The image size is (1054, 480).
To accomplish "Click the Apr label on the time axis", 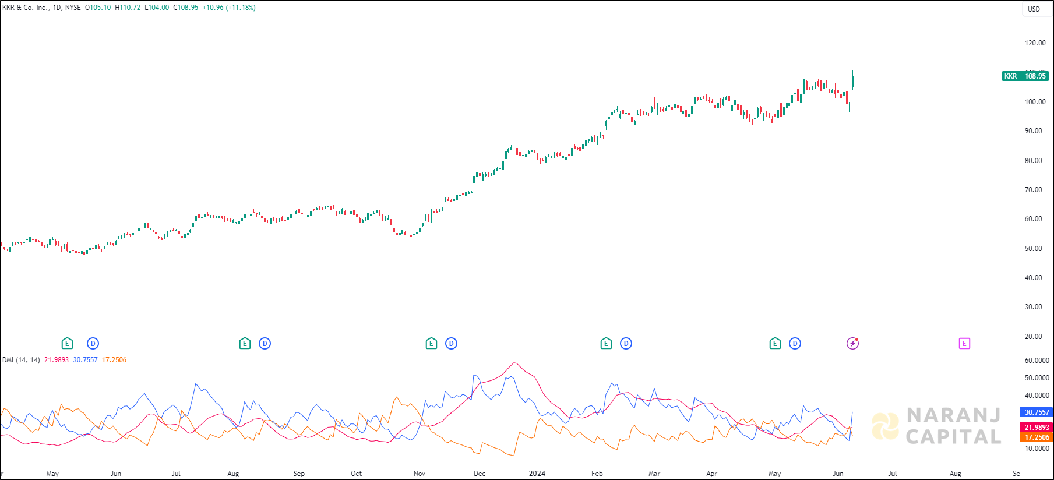I will (x=711, y=474).
